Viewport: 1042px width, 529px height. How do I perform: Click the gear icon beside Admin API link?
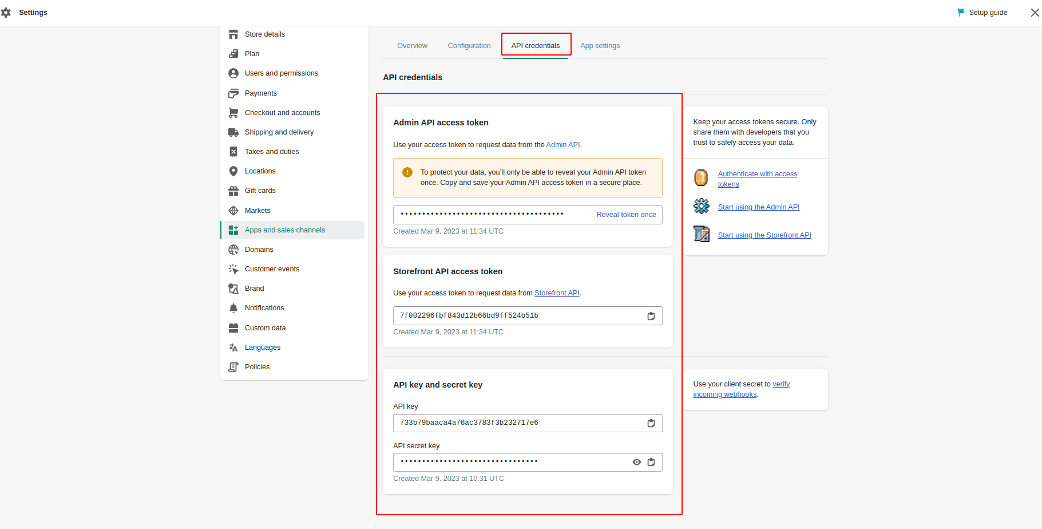702,206
